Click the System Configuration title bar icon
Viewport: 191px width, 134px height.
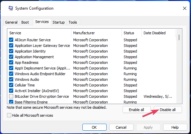pos(11,8)
